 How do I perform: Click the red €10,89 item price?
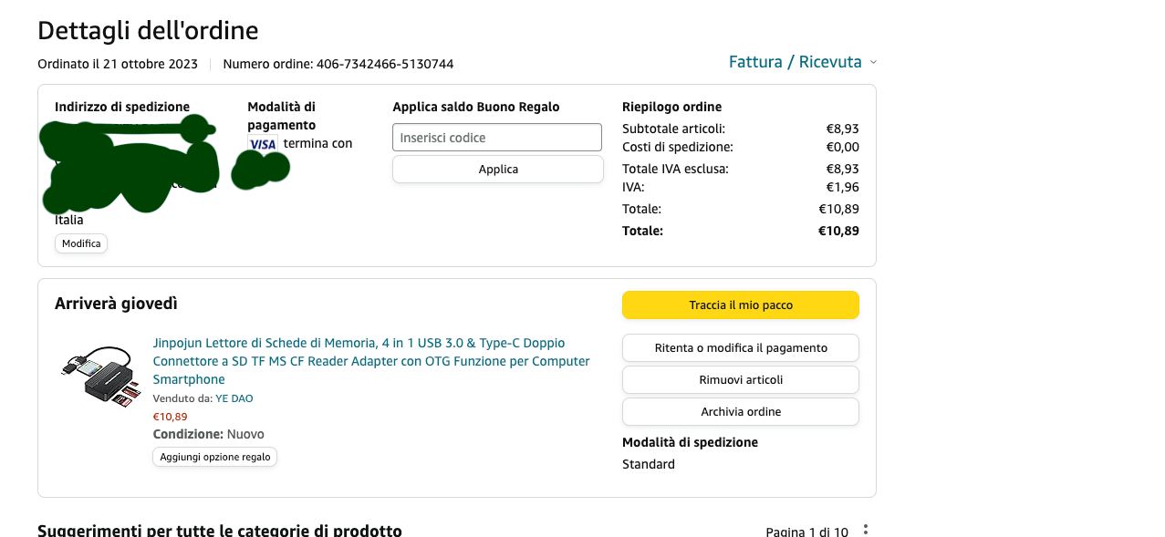[x=170, y=417]
